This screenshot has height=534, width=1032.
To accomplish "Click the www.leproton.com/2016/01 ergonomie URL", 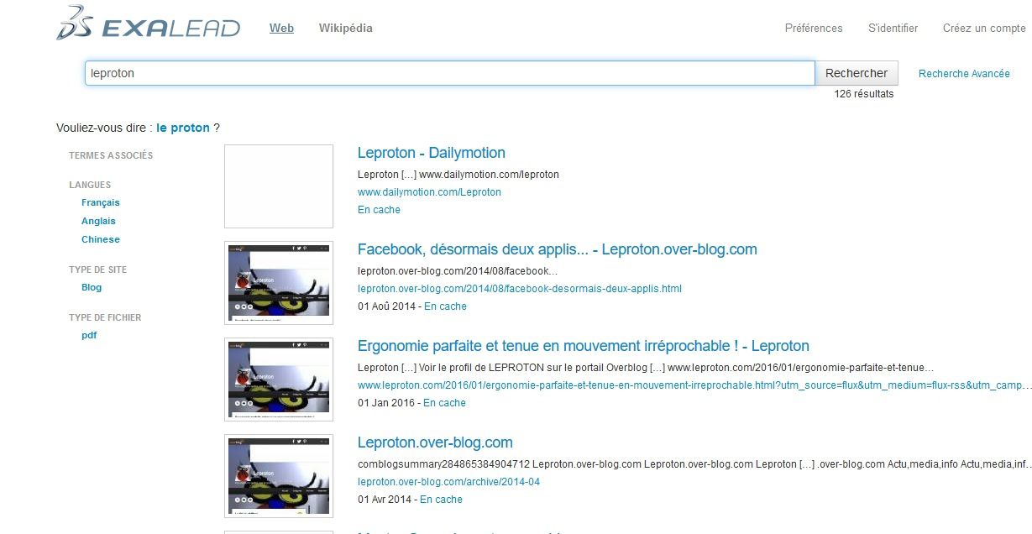I will coord(695,385).
